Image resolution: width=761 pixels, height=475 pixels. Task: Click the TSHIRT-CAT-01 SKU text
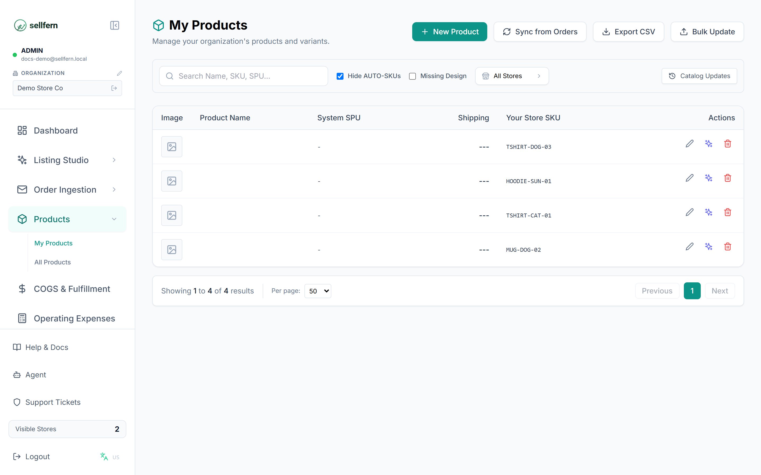[528, 216]
